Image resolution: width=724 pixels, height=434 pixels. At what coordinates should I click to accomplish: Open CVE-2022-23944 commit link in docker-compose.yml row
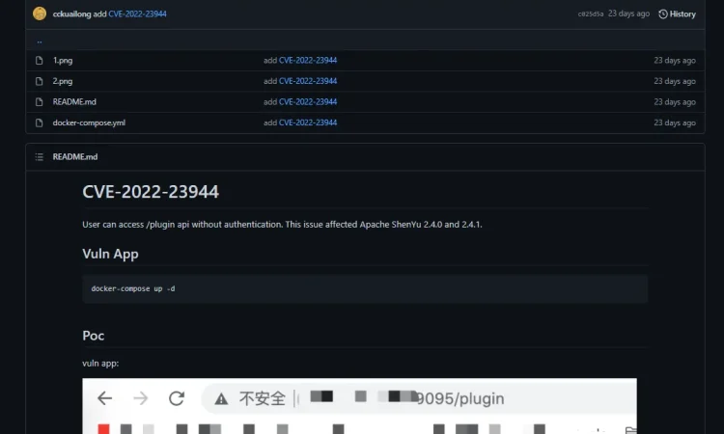coord(308,122)
